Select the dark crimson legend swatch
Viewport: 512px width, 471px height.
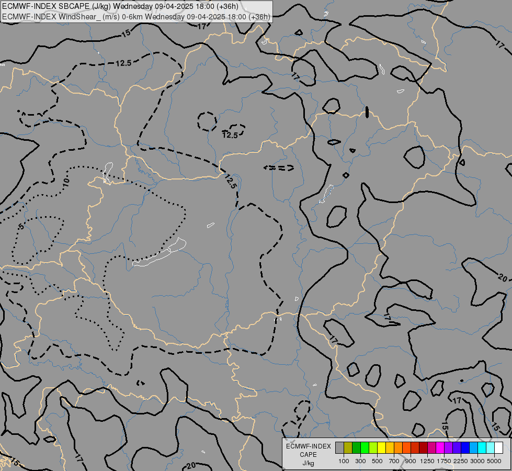coord(424,447)
